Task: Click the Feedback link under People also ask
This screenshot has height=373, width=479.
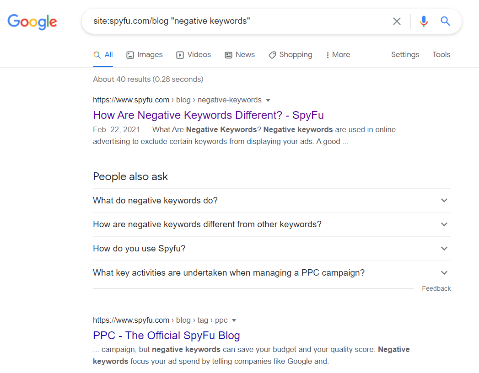Action: point(436,288)
